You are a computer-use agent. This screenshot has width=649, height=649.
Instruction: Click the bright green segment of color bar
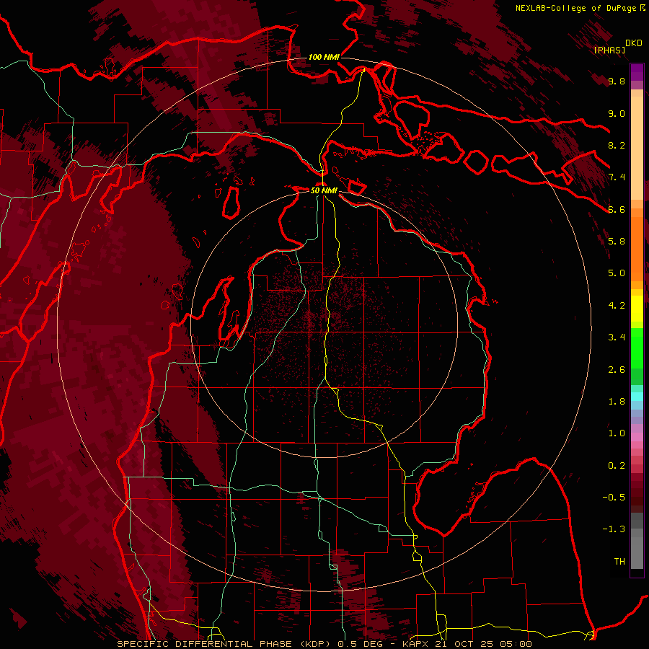click(x=637, y=348)
